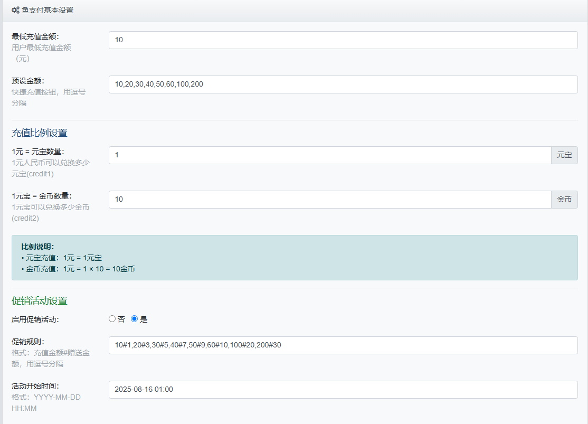Click the 比例说明 info box title
Image resolution: width=588 pixels, height=424 pixels.
pyautogui.click(x=38, y=247)
